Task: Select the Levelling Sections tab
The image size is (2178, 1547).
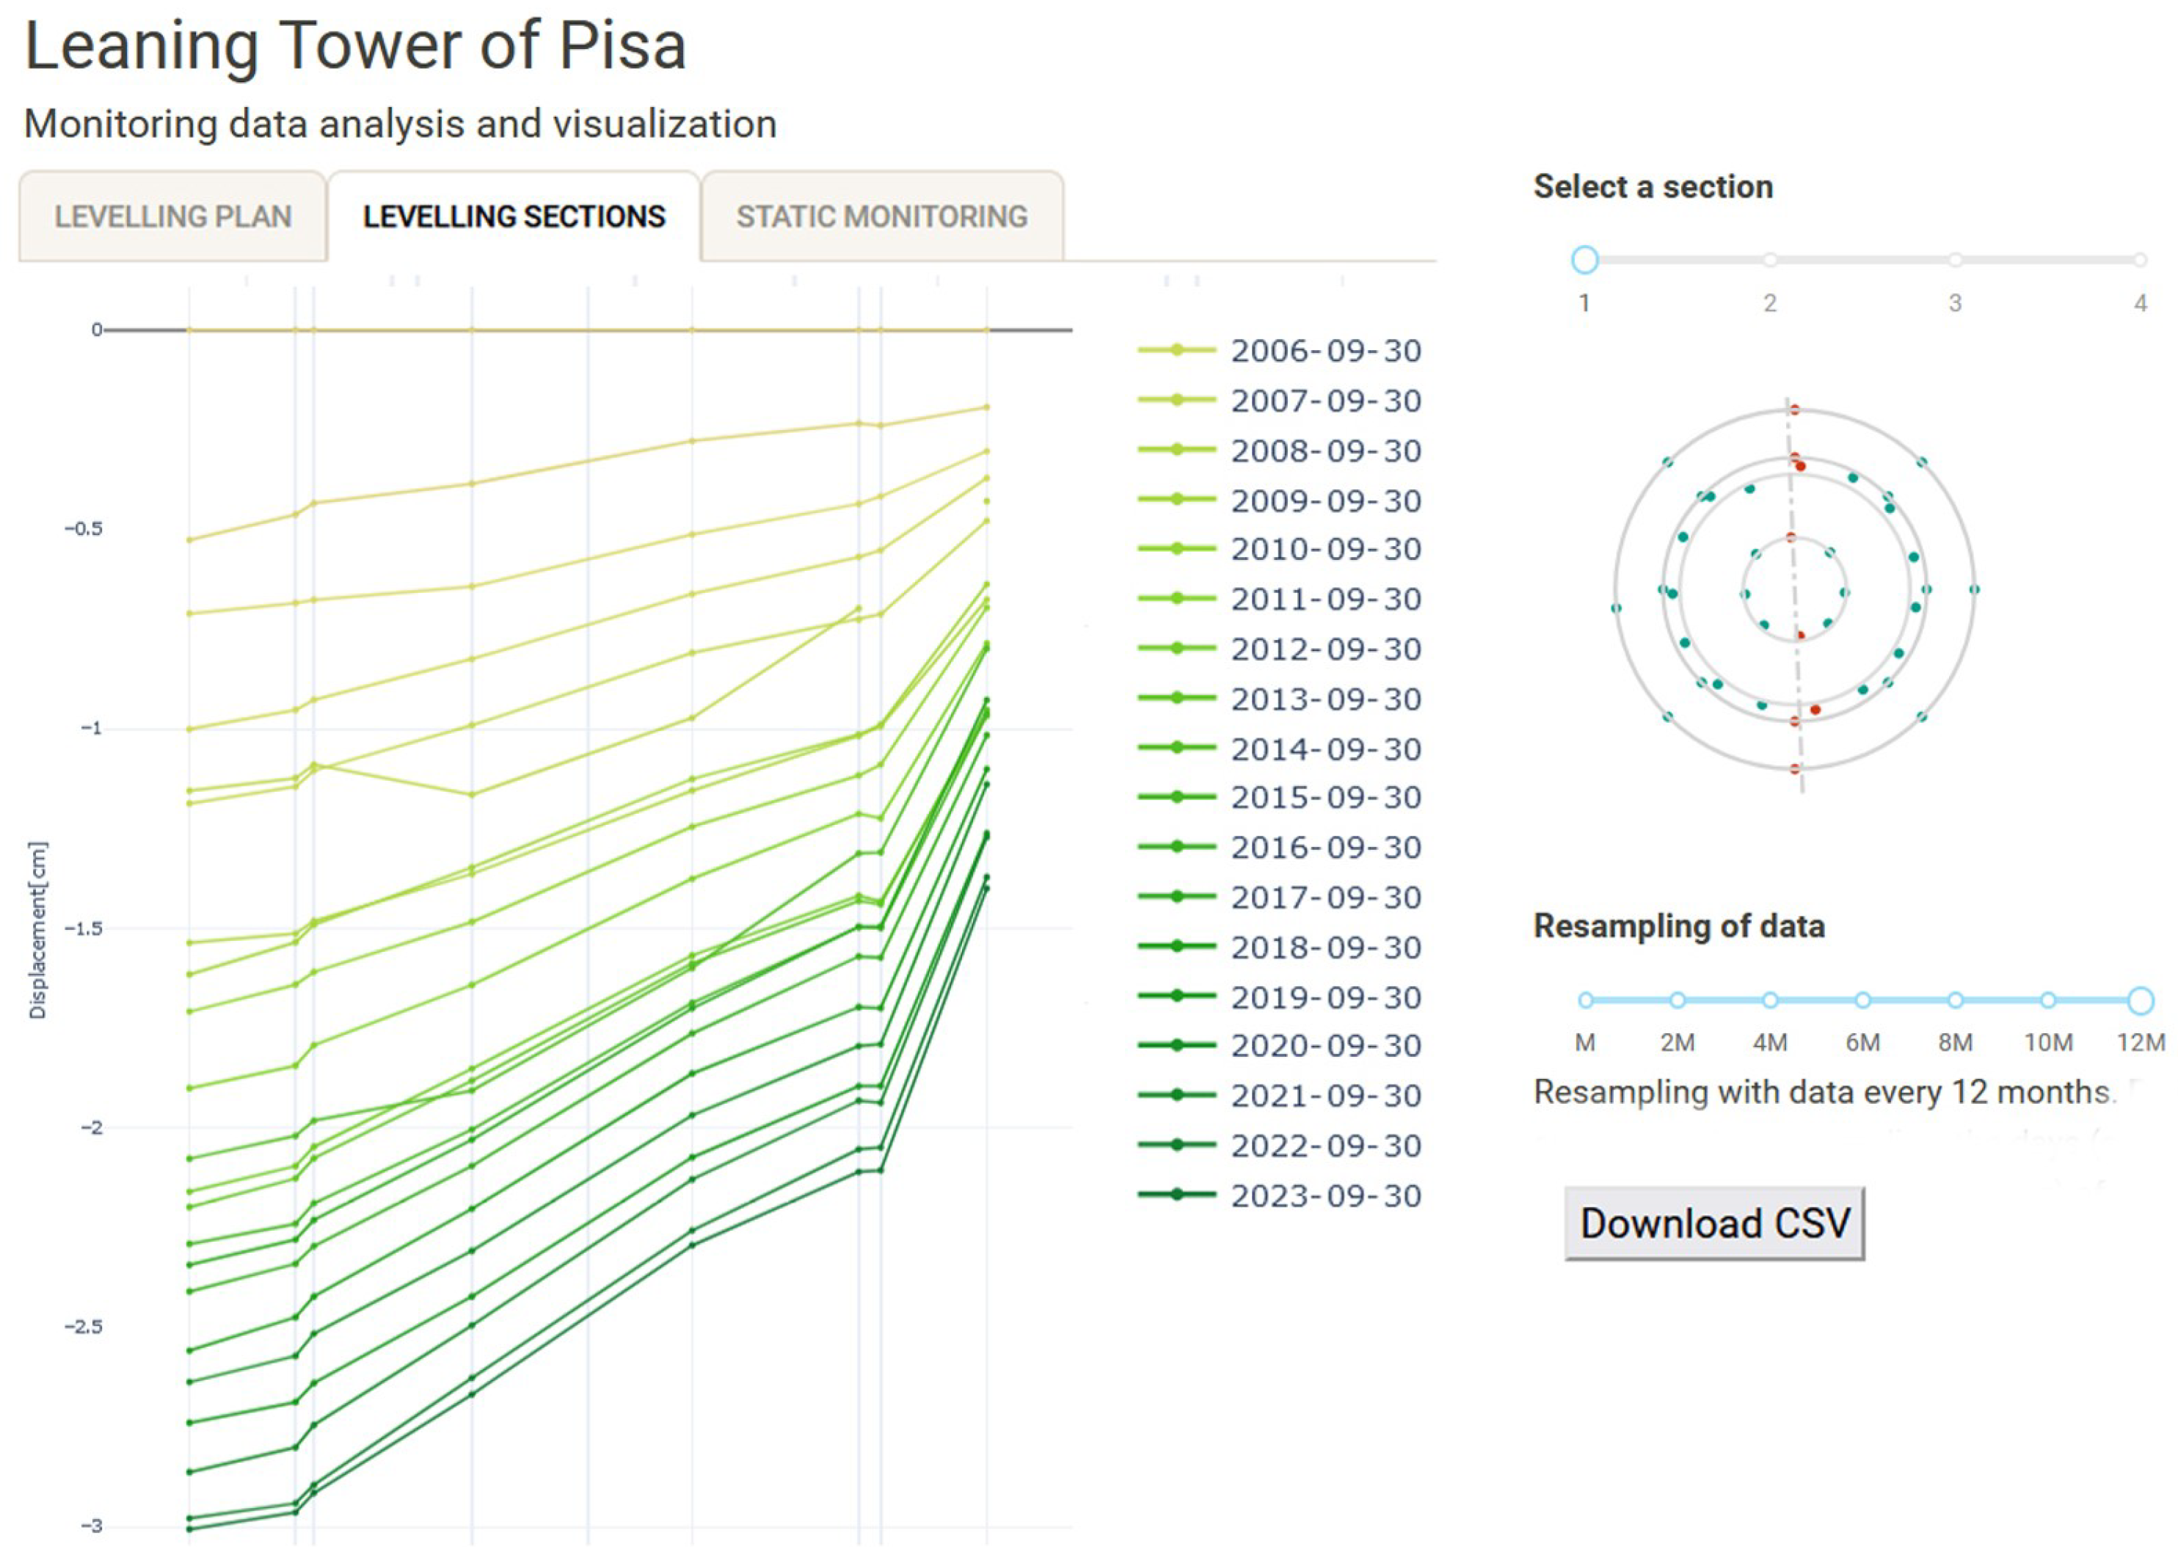Action: pos(513,216)
